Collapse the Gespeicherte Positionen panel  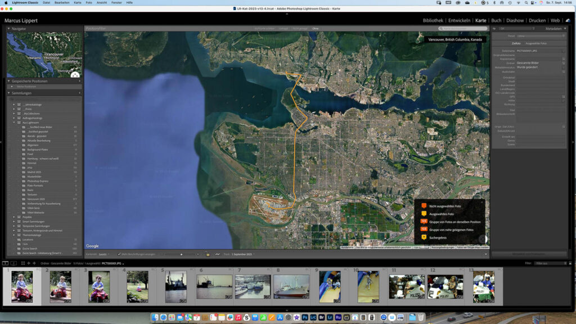tap(9, 81)
